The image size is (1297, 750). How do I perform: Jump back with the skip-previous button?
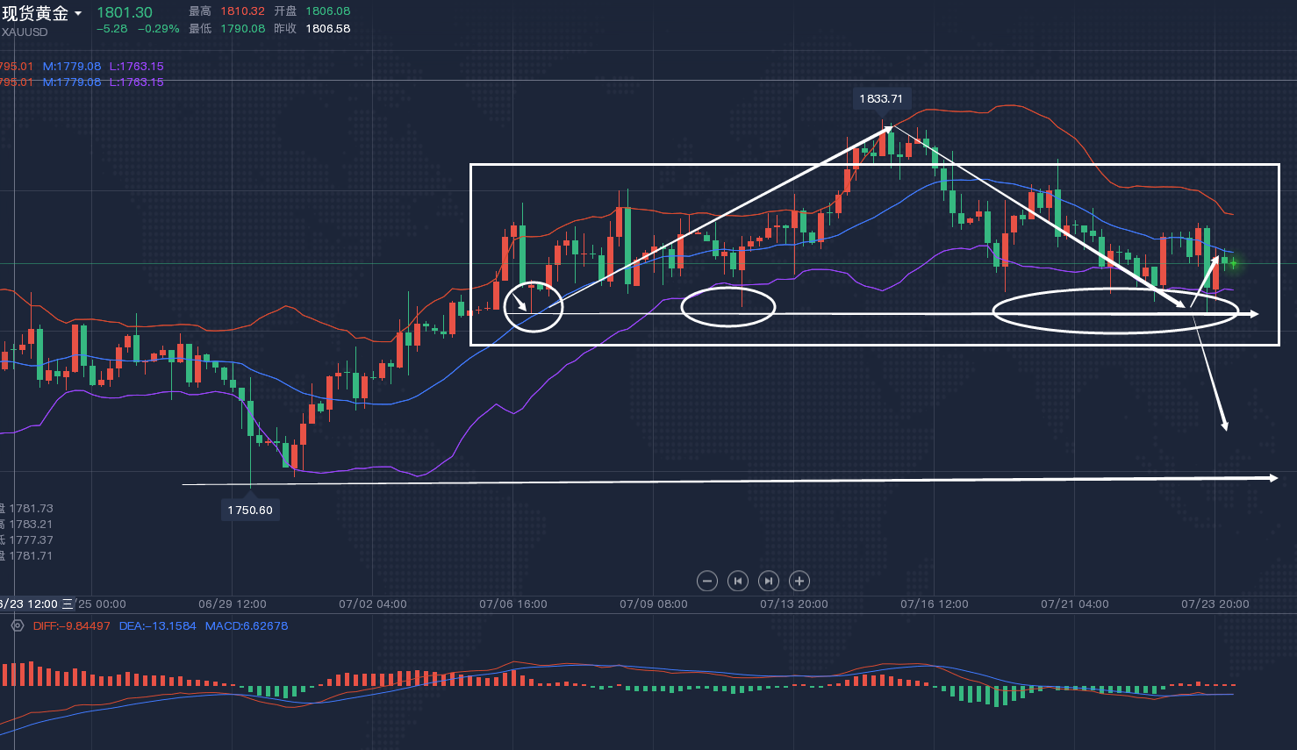tap(738, 581)
